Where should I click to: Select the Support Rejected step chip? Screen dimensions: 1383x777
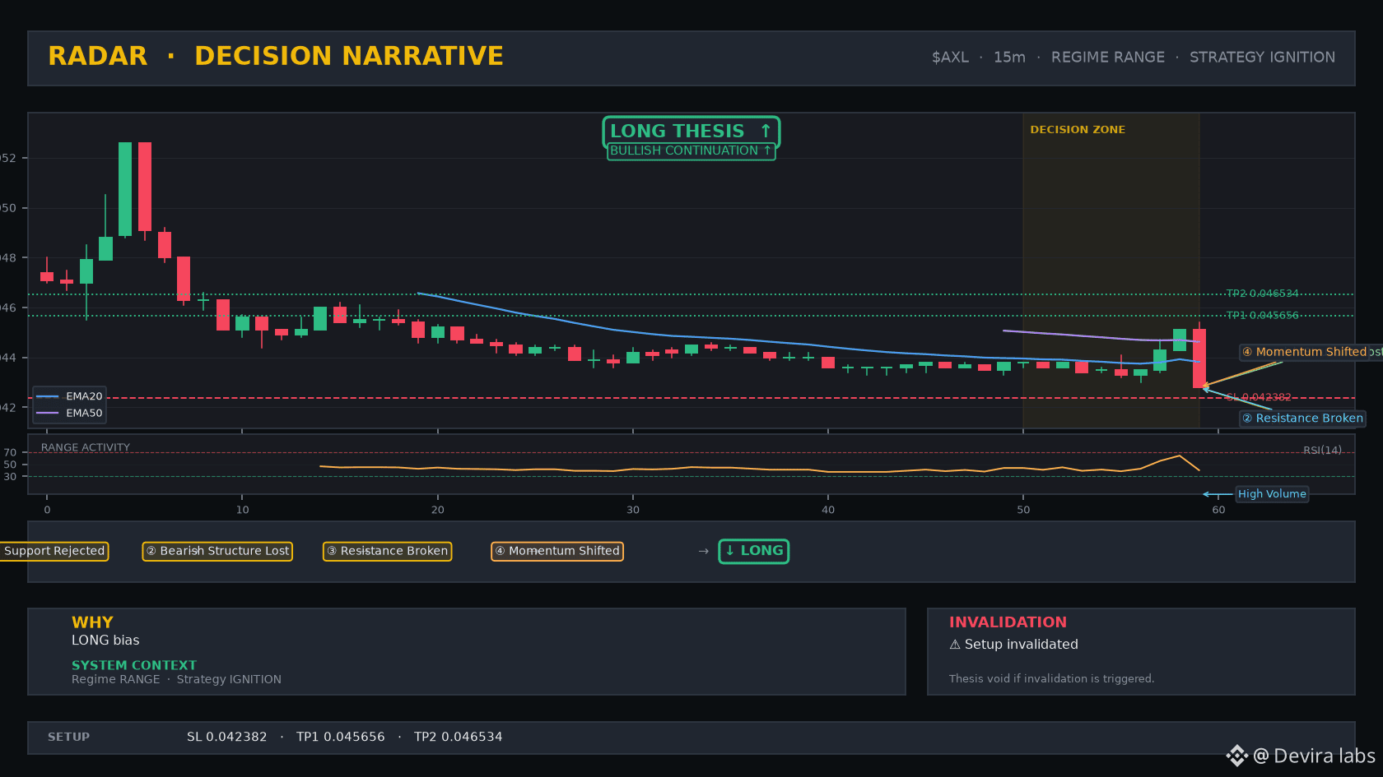[x=54, y=551]
